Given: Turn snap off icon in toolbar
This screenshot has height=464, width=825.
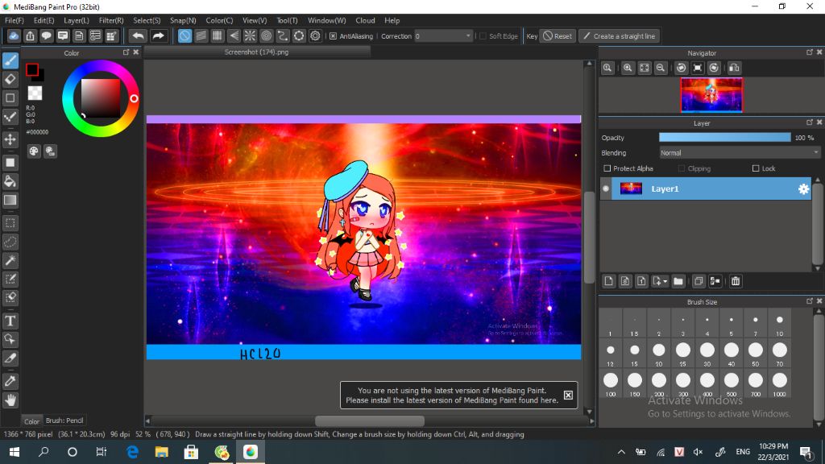Looking at the screenshot, I should point(184,35).
